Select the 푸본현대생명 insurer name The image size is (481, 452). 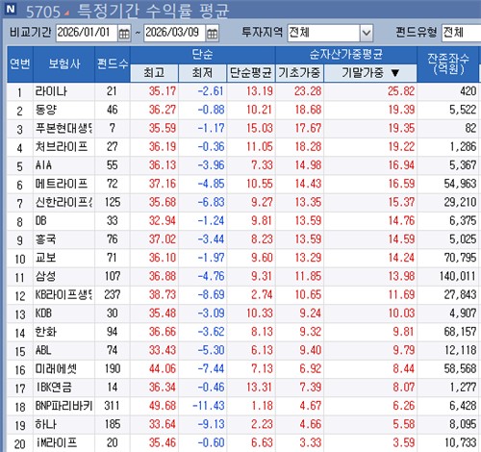(63, 129)
